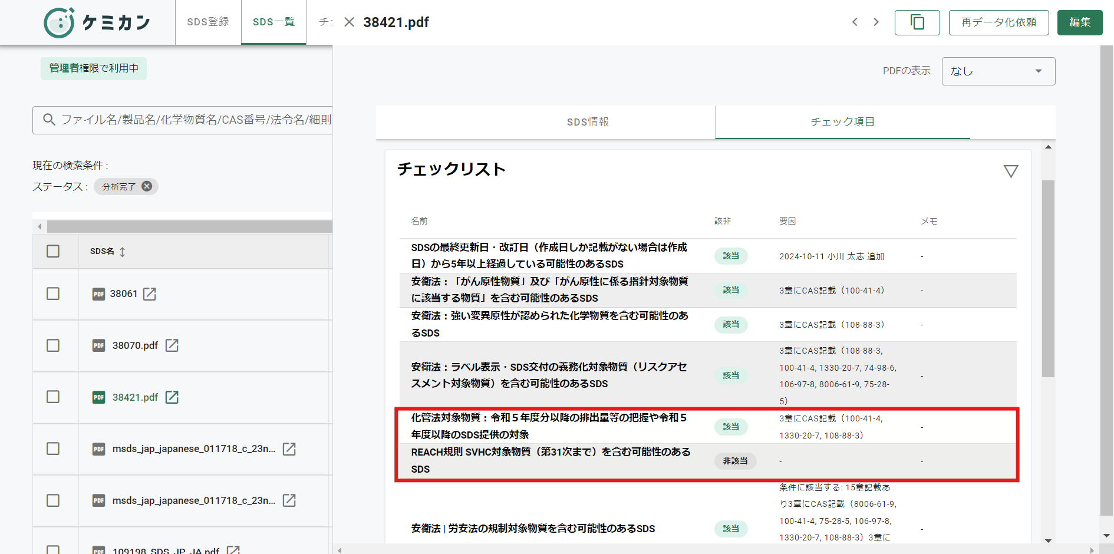
Task: Switch to the チェック項目 tab
Action: point(842,122)
